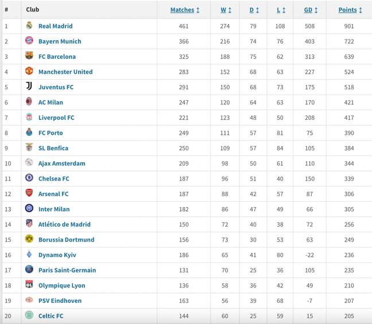The width and height of the screenshot is (372, 324).
Task: Click the Borussia Dortmund yellow crest icon
Action: [x=29, y=239]
